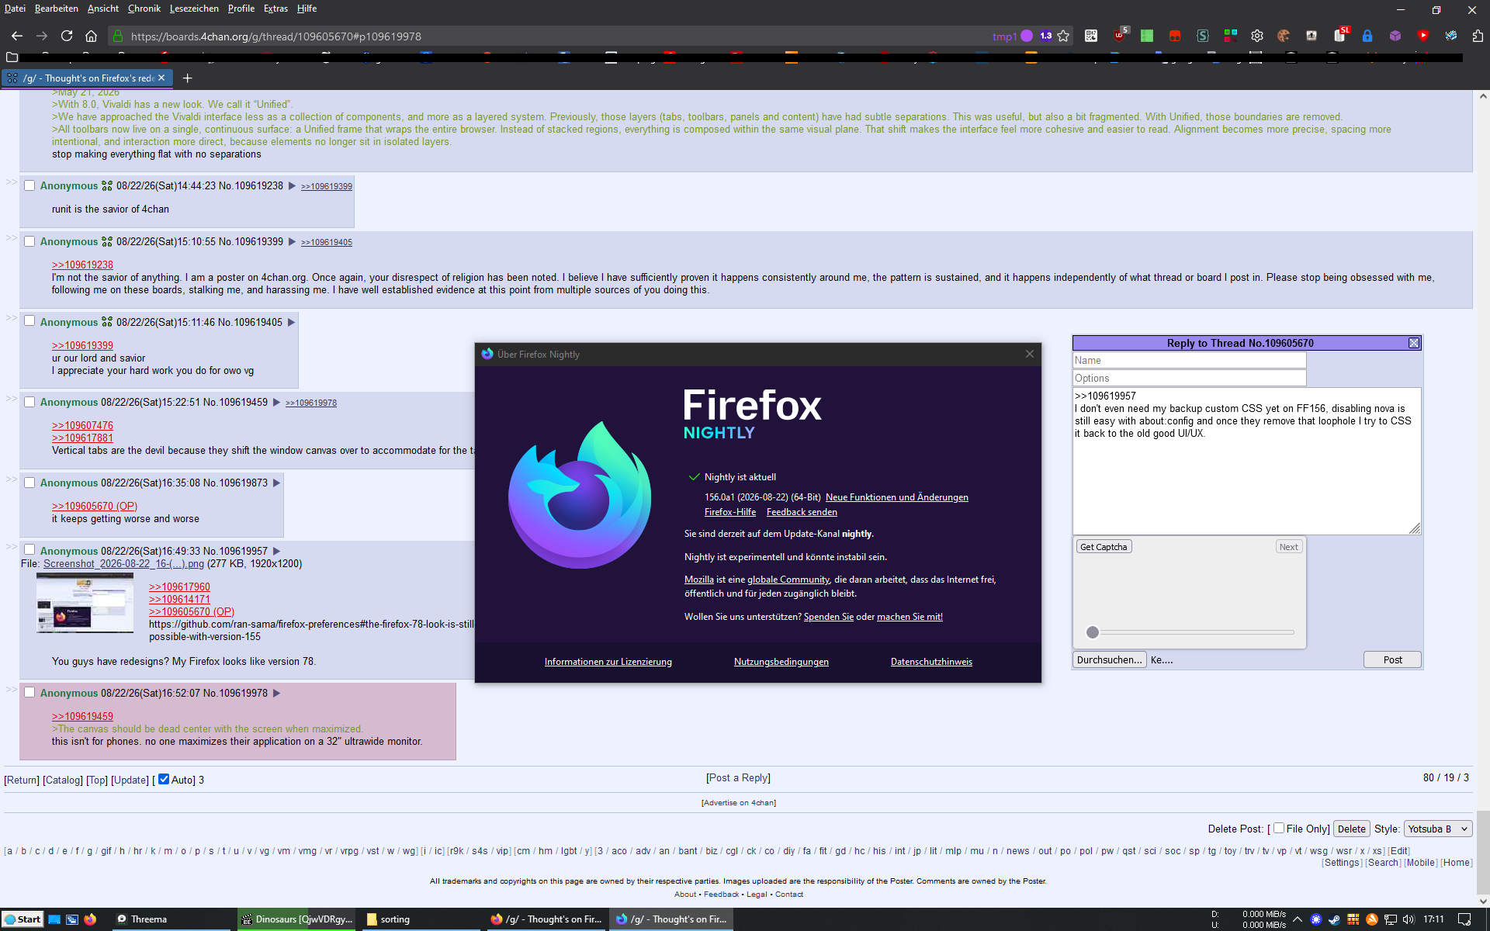Open the Style dropdown showing Yotsuba B
The height and width of the screenshot is (931, 1490).
[x=1438, y=829]
